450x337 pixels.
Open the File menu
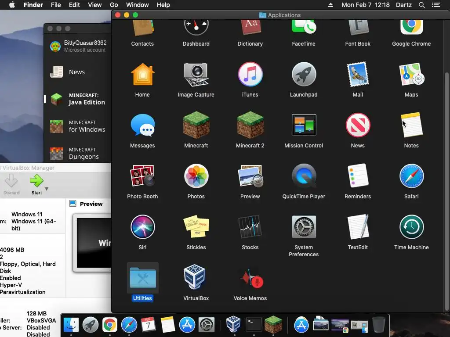56,5
